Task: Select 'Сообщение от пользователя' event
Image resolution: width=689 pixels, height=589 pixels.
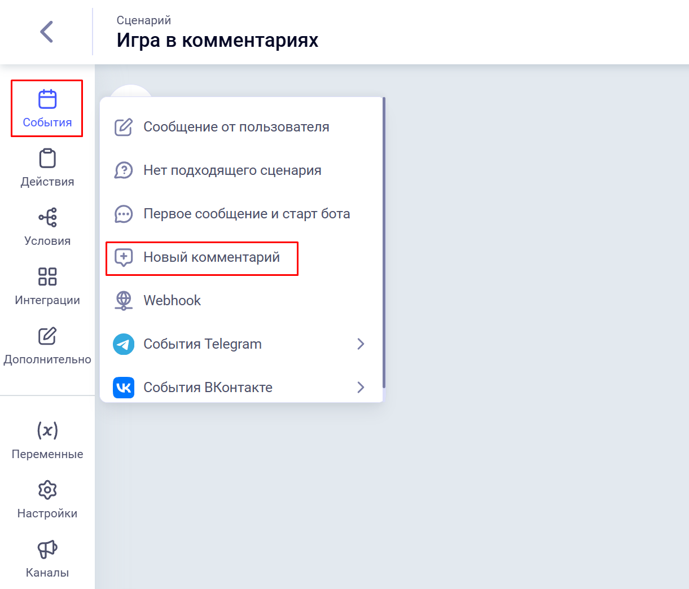Action: pos(236,127)
